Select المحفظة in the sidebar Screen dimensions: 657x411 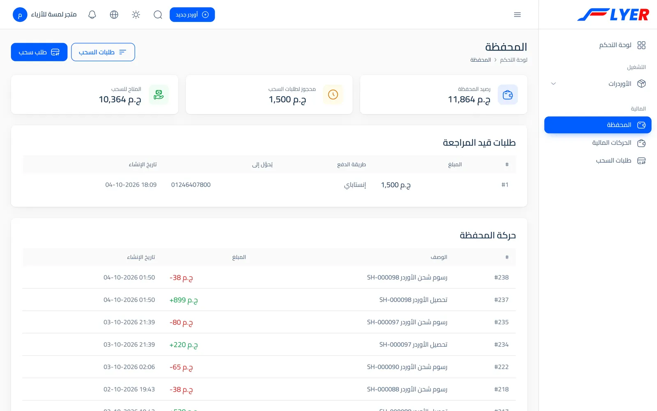coord(598,125)
